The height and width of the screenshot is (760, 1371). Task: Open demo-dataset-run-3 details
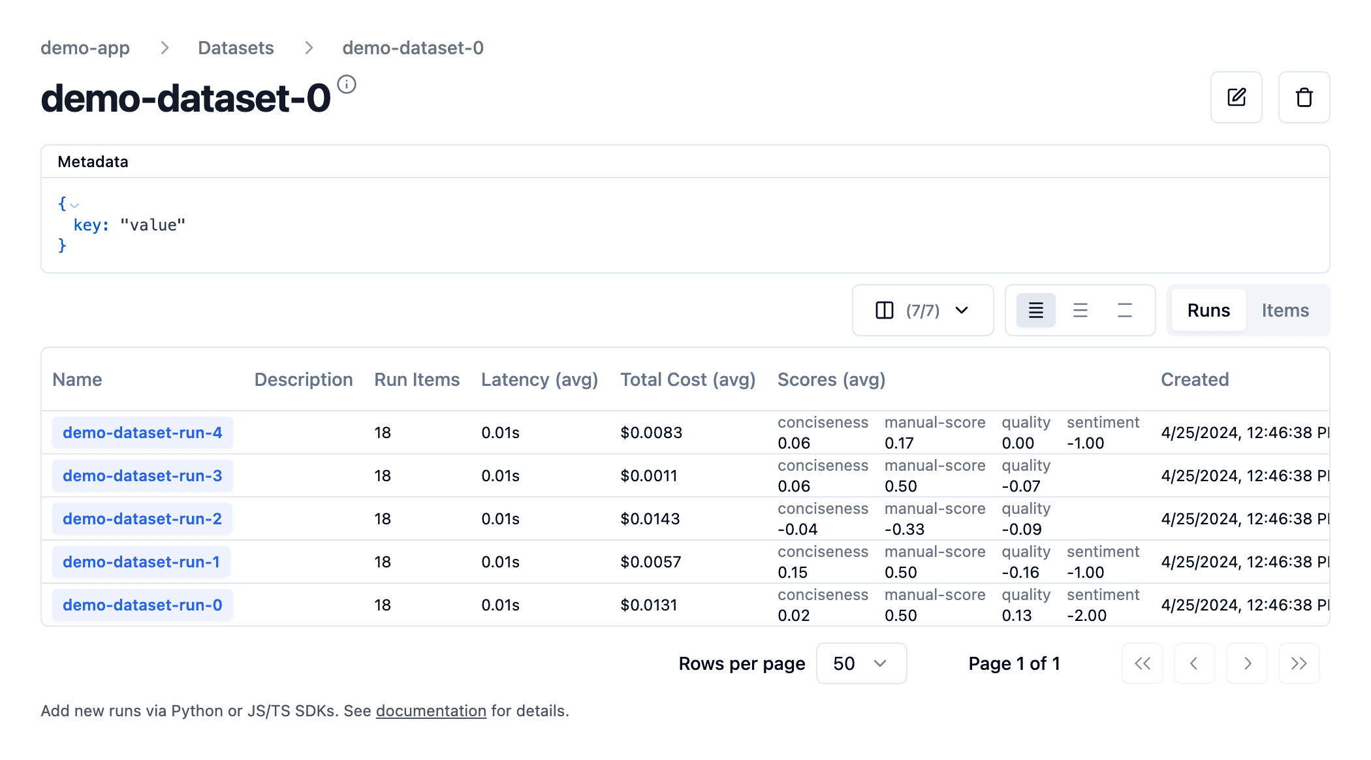[x=142, y=475]
